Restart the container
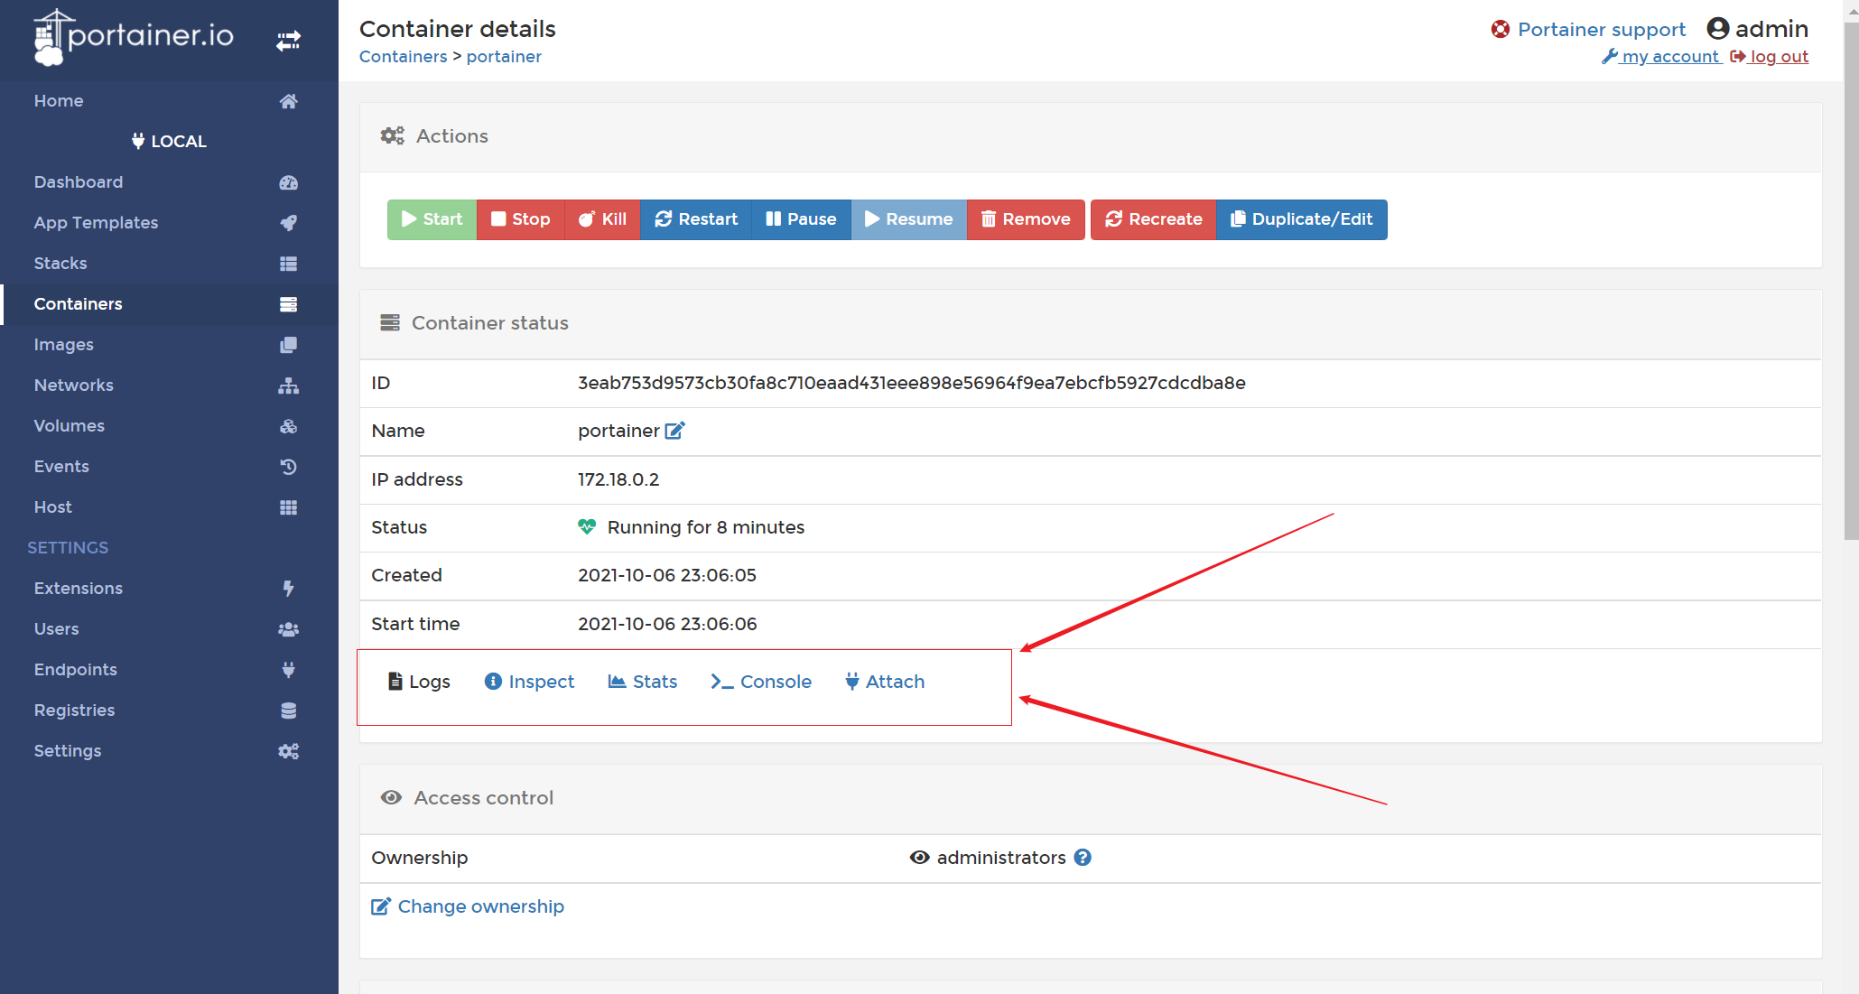Screen dimensions: 1859x994 [695, 219]
